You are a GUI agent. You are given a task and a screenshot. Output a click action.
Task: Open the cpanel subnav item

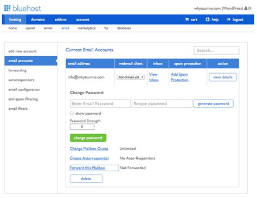click(x=30, y=28)
